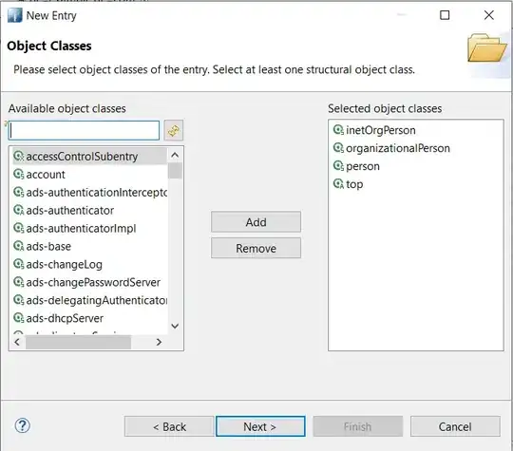Click the vertical scrollbar thumb
Screen dimensions: 513x451
175,171
